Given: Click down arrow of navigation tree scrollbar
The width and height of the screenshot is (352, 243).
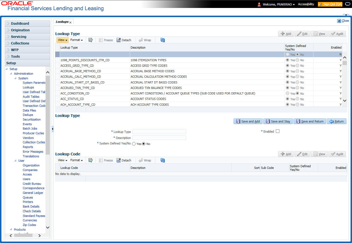Looking at the screenshot, I should coord(48,227).
